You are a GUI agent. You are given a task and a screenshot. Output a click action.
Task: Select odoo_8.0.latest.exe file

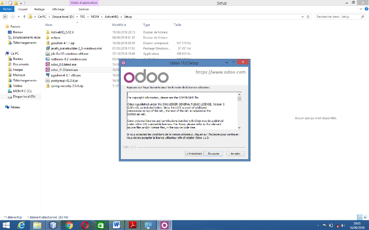[64, 64]
